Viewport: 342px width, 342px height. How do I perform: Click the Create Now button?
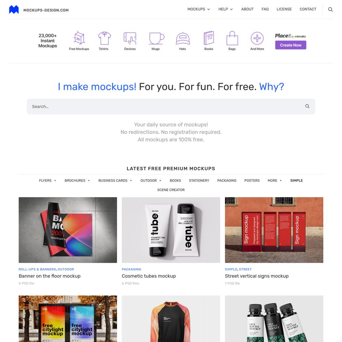tap(290, 45)
